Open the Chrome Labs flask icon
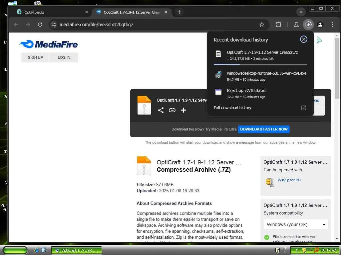 [296, 25]
